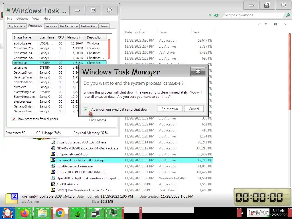This screenshot has width=292, height=219.
Task: Launch Google Chrome from the taskbar
Action: (x=60, y=213)
